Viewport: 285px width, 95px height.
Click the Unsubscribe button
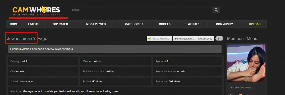205,38
